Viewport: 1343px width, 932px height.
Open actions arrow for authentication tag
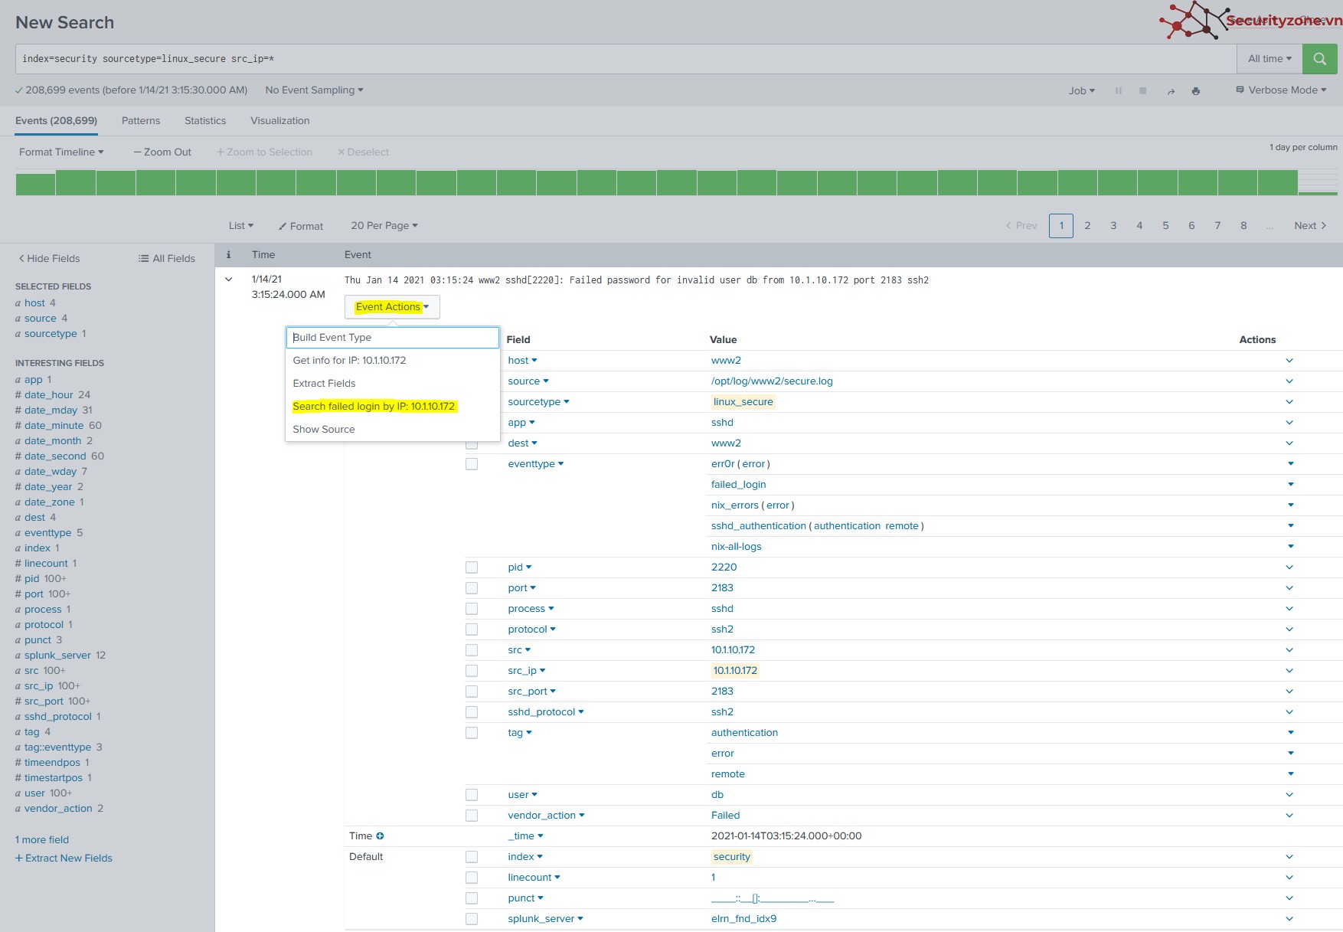coord(1290,733)
